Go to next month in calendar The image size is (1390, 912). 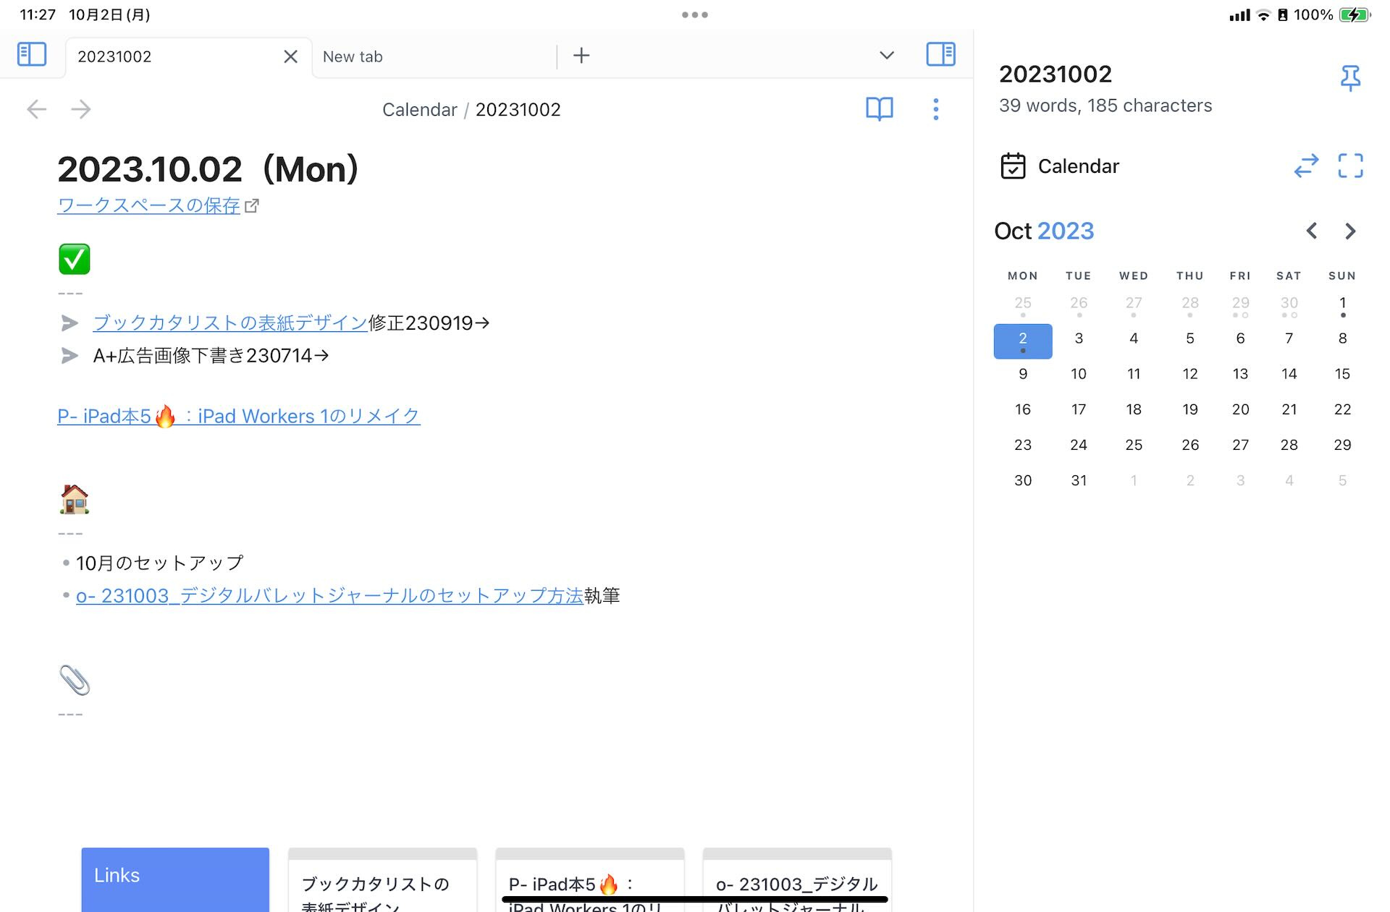point(1349,231)
